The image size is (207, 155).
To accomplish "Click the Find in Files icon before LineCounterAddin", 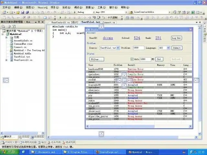I will (131, 12).
